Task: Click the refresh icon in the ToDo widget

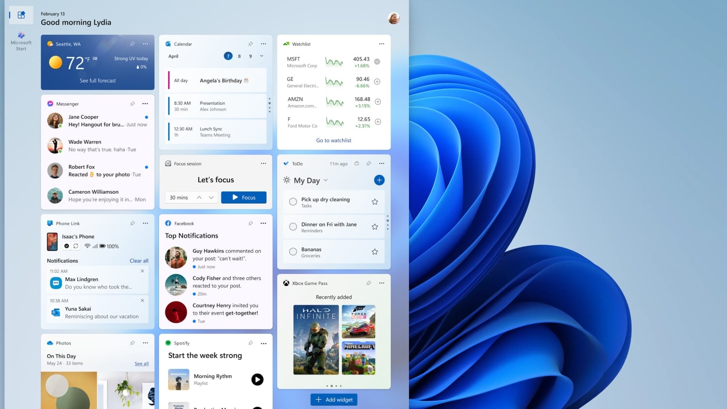Action: (x=357, y=163)
